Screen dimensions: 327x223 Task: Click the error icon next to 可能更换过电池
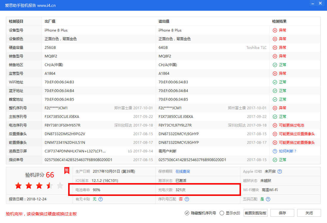tap(274, 125)
